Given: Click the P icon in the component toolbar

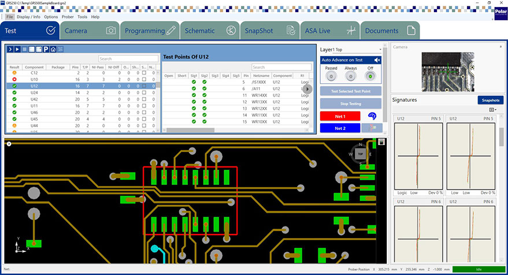Looking at the screenshot, I should [46, 49].
